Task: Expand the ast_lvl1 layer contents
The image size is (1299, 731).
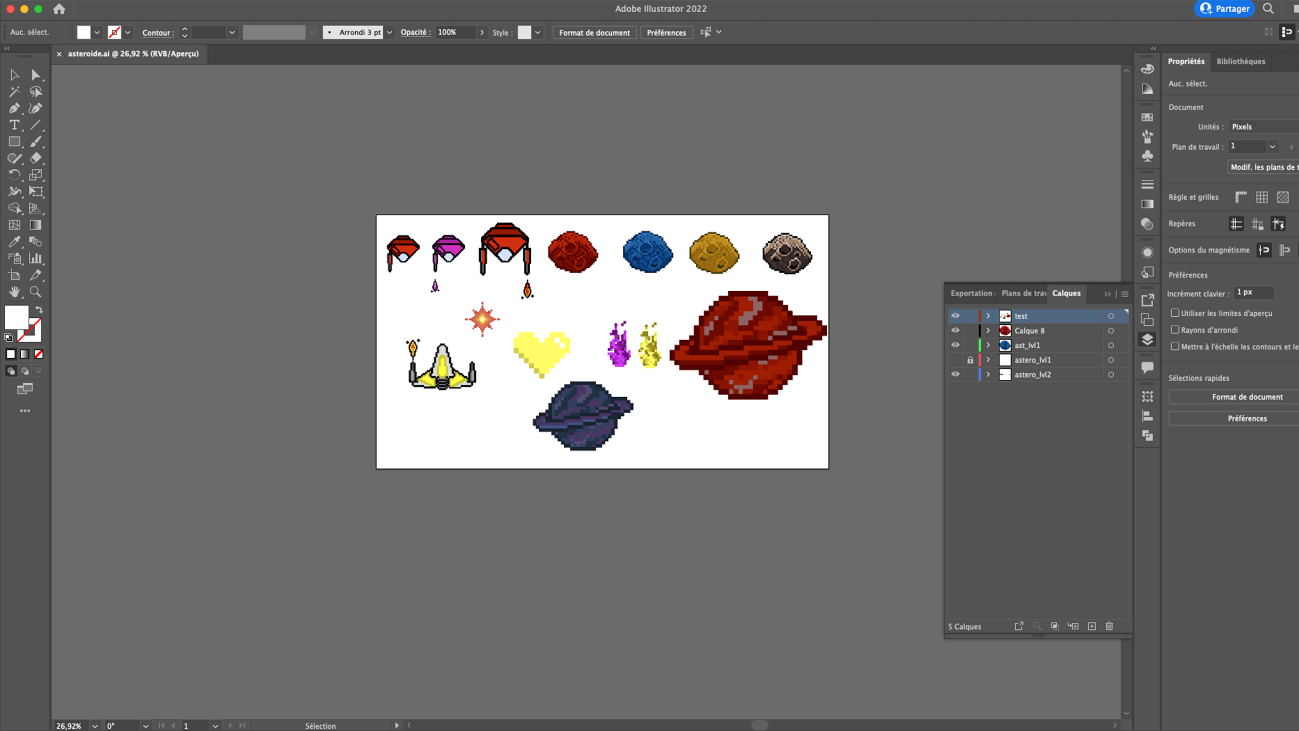Action: click(988, 345)
